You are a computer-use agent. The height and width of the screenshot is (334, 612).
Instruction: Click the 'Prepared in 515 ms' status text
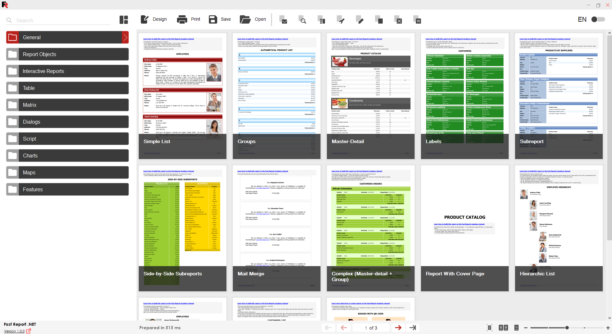[160, 328]
